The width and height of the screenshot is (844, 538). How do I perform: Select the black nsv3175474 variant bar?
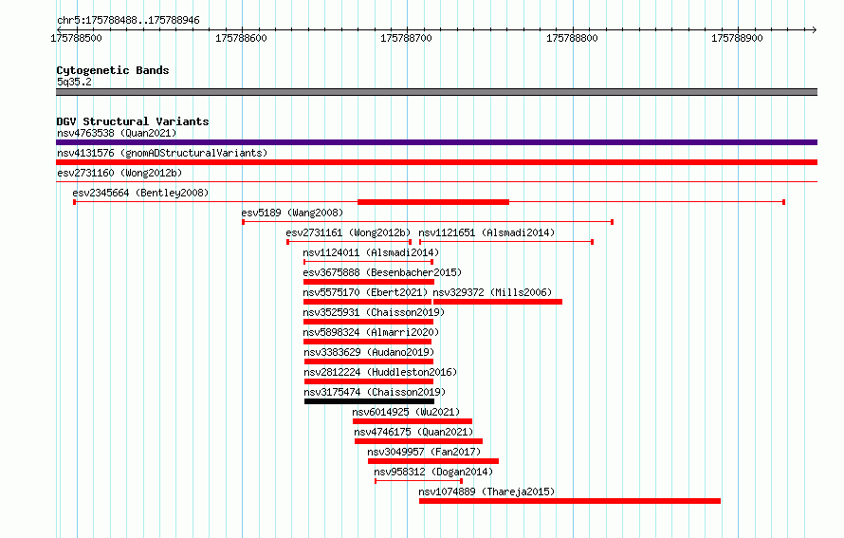pos(369,401)
